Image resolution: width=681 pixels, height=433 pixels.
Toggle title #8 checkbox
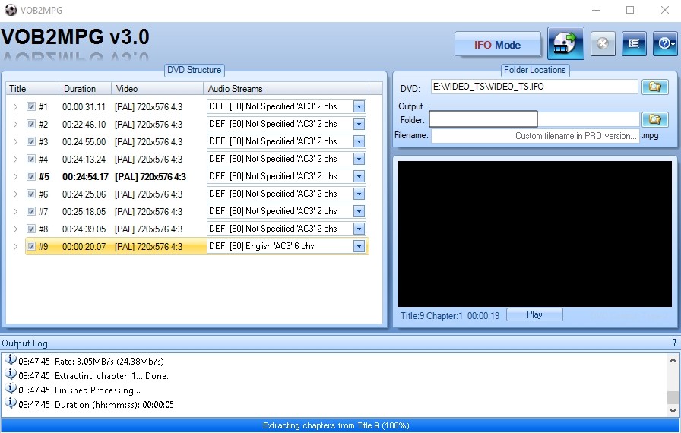point(31,229)
